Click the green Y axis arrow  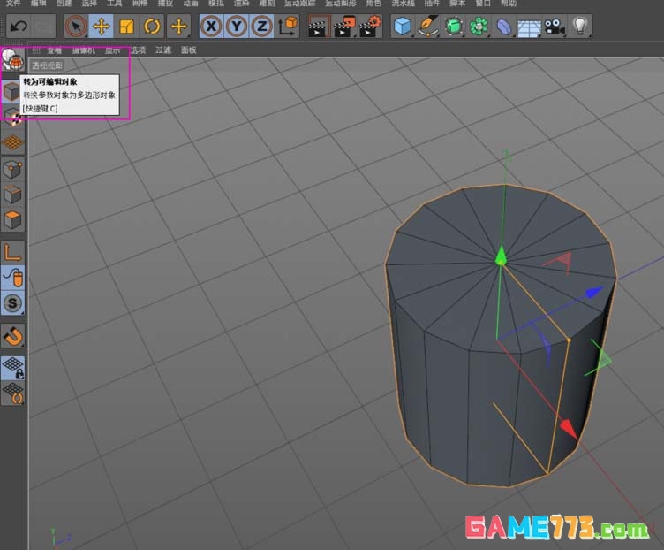[501, 256]
